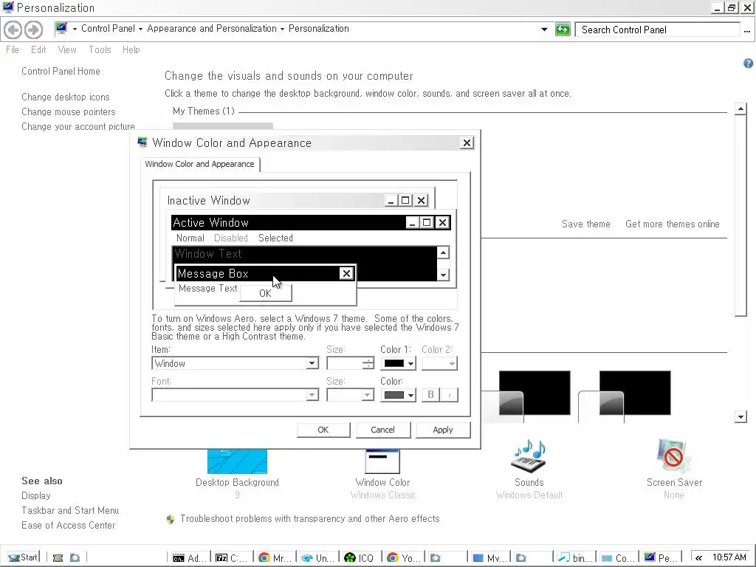Open the blue Help question mark icon
The height and width of the screenshot is (567, 756).
748,63
